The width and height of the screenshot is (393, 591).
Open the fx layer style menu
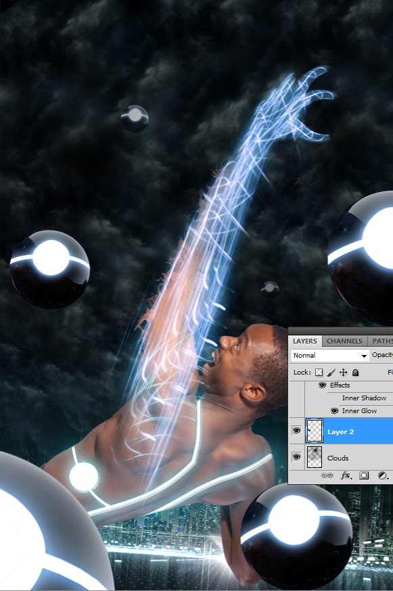pyautogui.click(x=346, y=475)
